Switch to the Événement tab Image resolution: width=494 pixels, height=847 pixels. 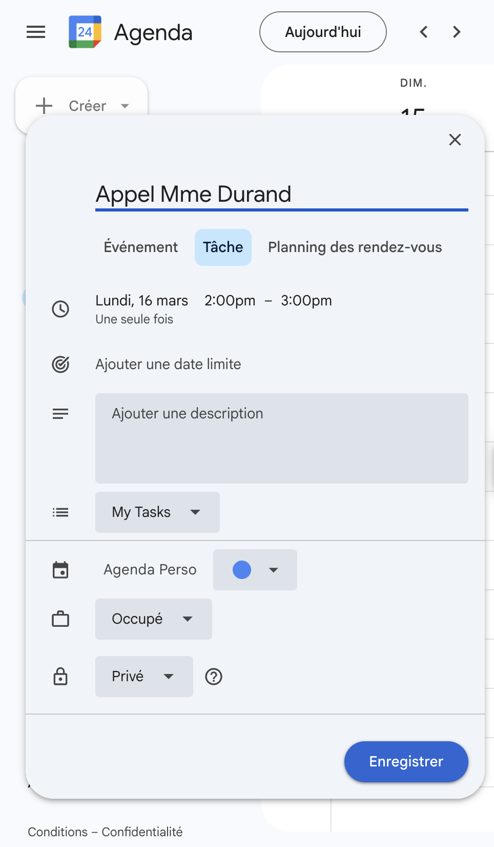[x=141, y=247]
